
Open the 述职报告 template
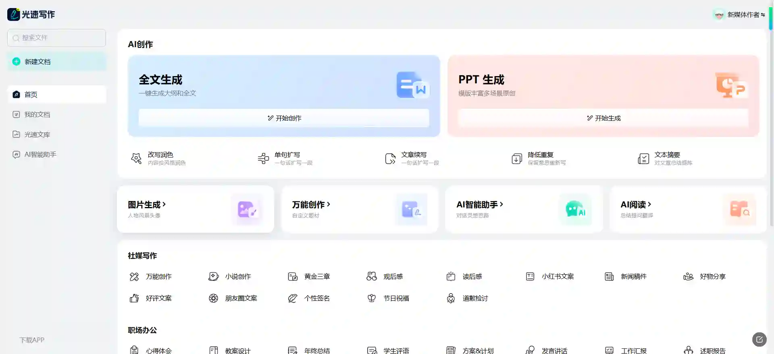coord(704,350)
